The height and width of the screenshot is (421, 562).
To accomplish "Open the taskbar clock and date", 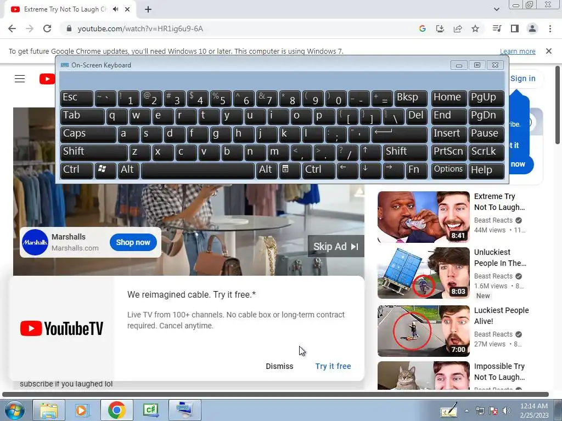I will (x=533, y=411).
